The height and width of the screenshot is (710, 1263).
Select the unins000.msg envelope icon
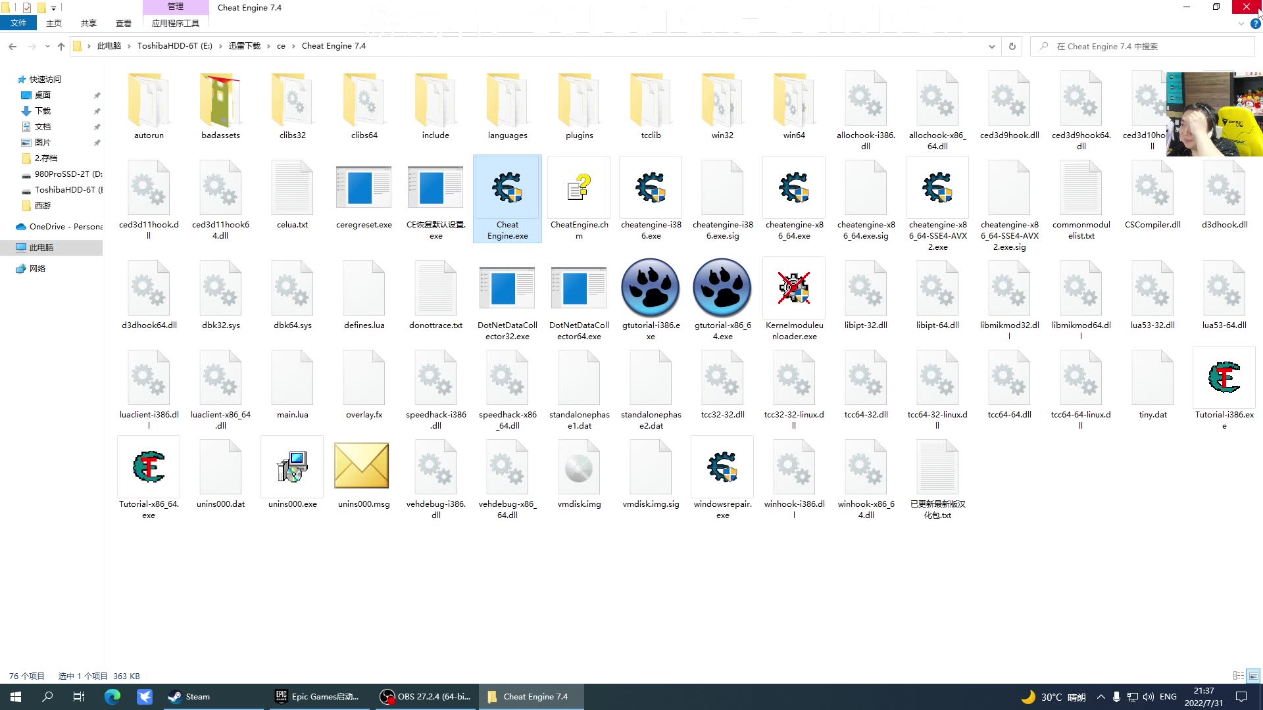point(361,465)
